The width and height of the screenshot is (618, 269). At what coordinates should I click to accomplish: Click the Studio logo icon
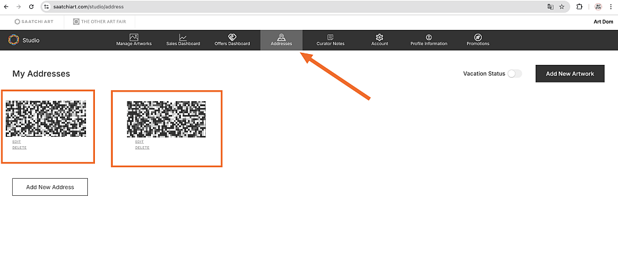[14, 39]
